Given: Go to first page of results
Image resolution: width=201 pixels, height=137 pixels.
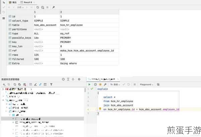Looking at the screenshot, I should [x=9, y=7].
